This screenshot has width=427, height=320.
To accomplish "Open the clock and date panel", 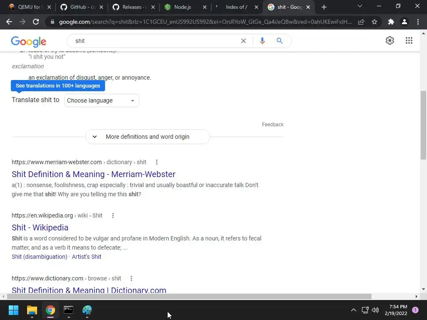I will [x=396, y=310].
